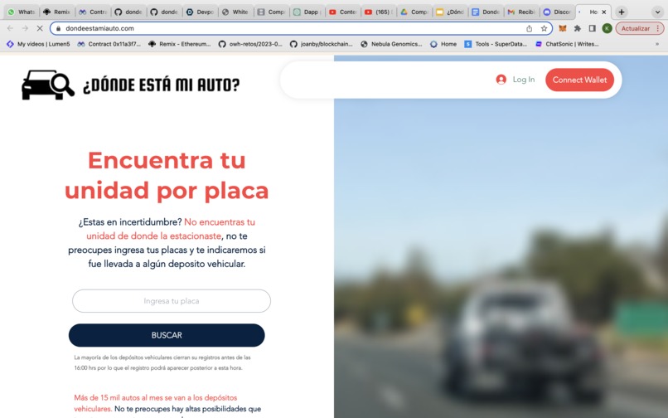668x418 pixels.
Task: Open the Home bookmark
Action: click(443, 44)
